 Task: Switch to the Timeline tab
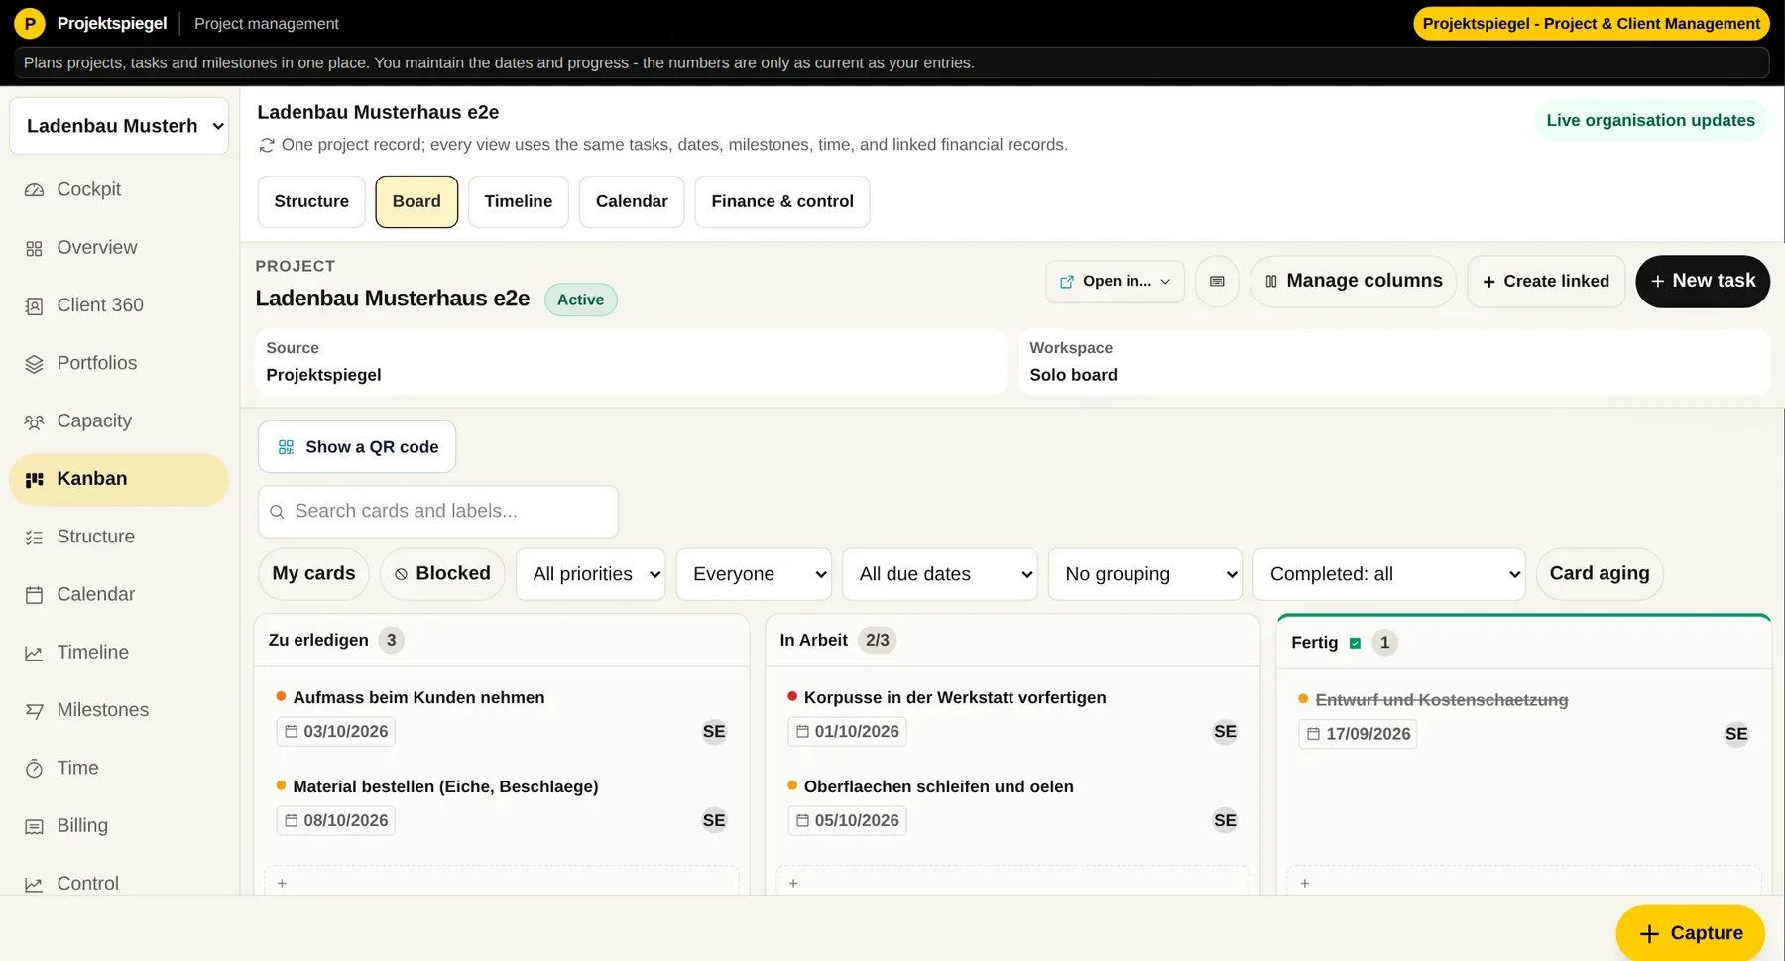pyautogui.click(x=519, y=201)
